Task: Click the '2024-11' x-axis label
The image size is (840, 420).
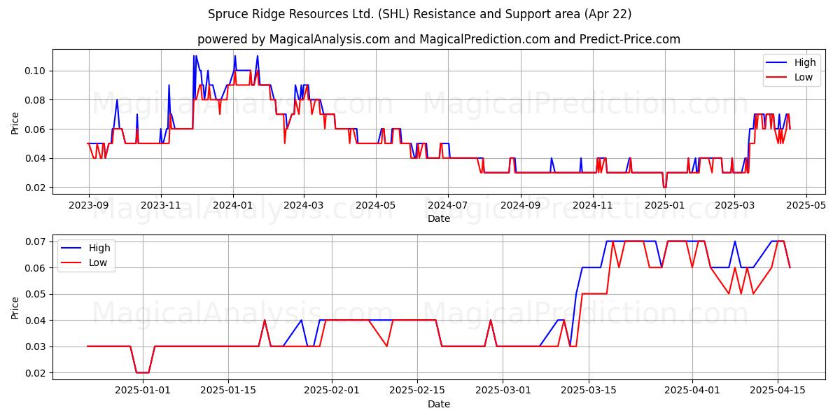Action: tap(593, 206)
